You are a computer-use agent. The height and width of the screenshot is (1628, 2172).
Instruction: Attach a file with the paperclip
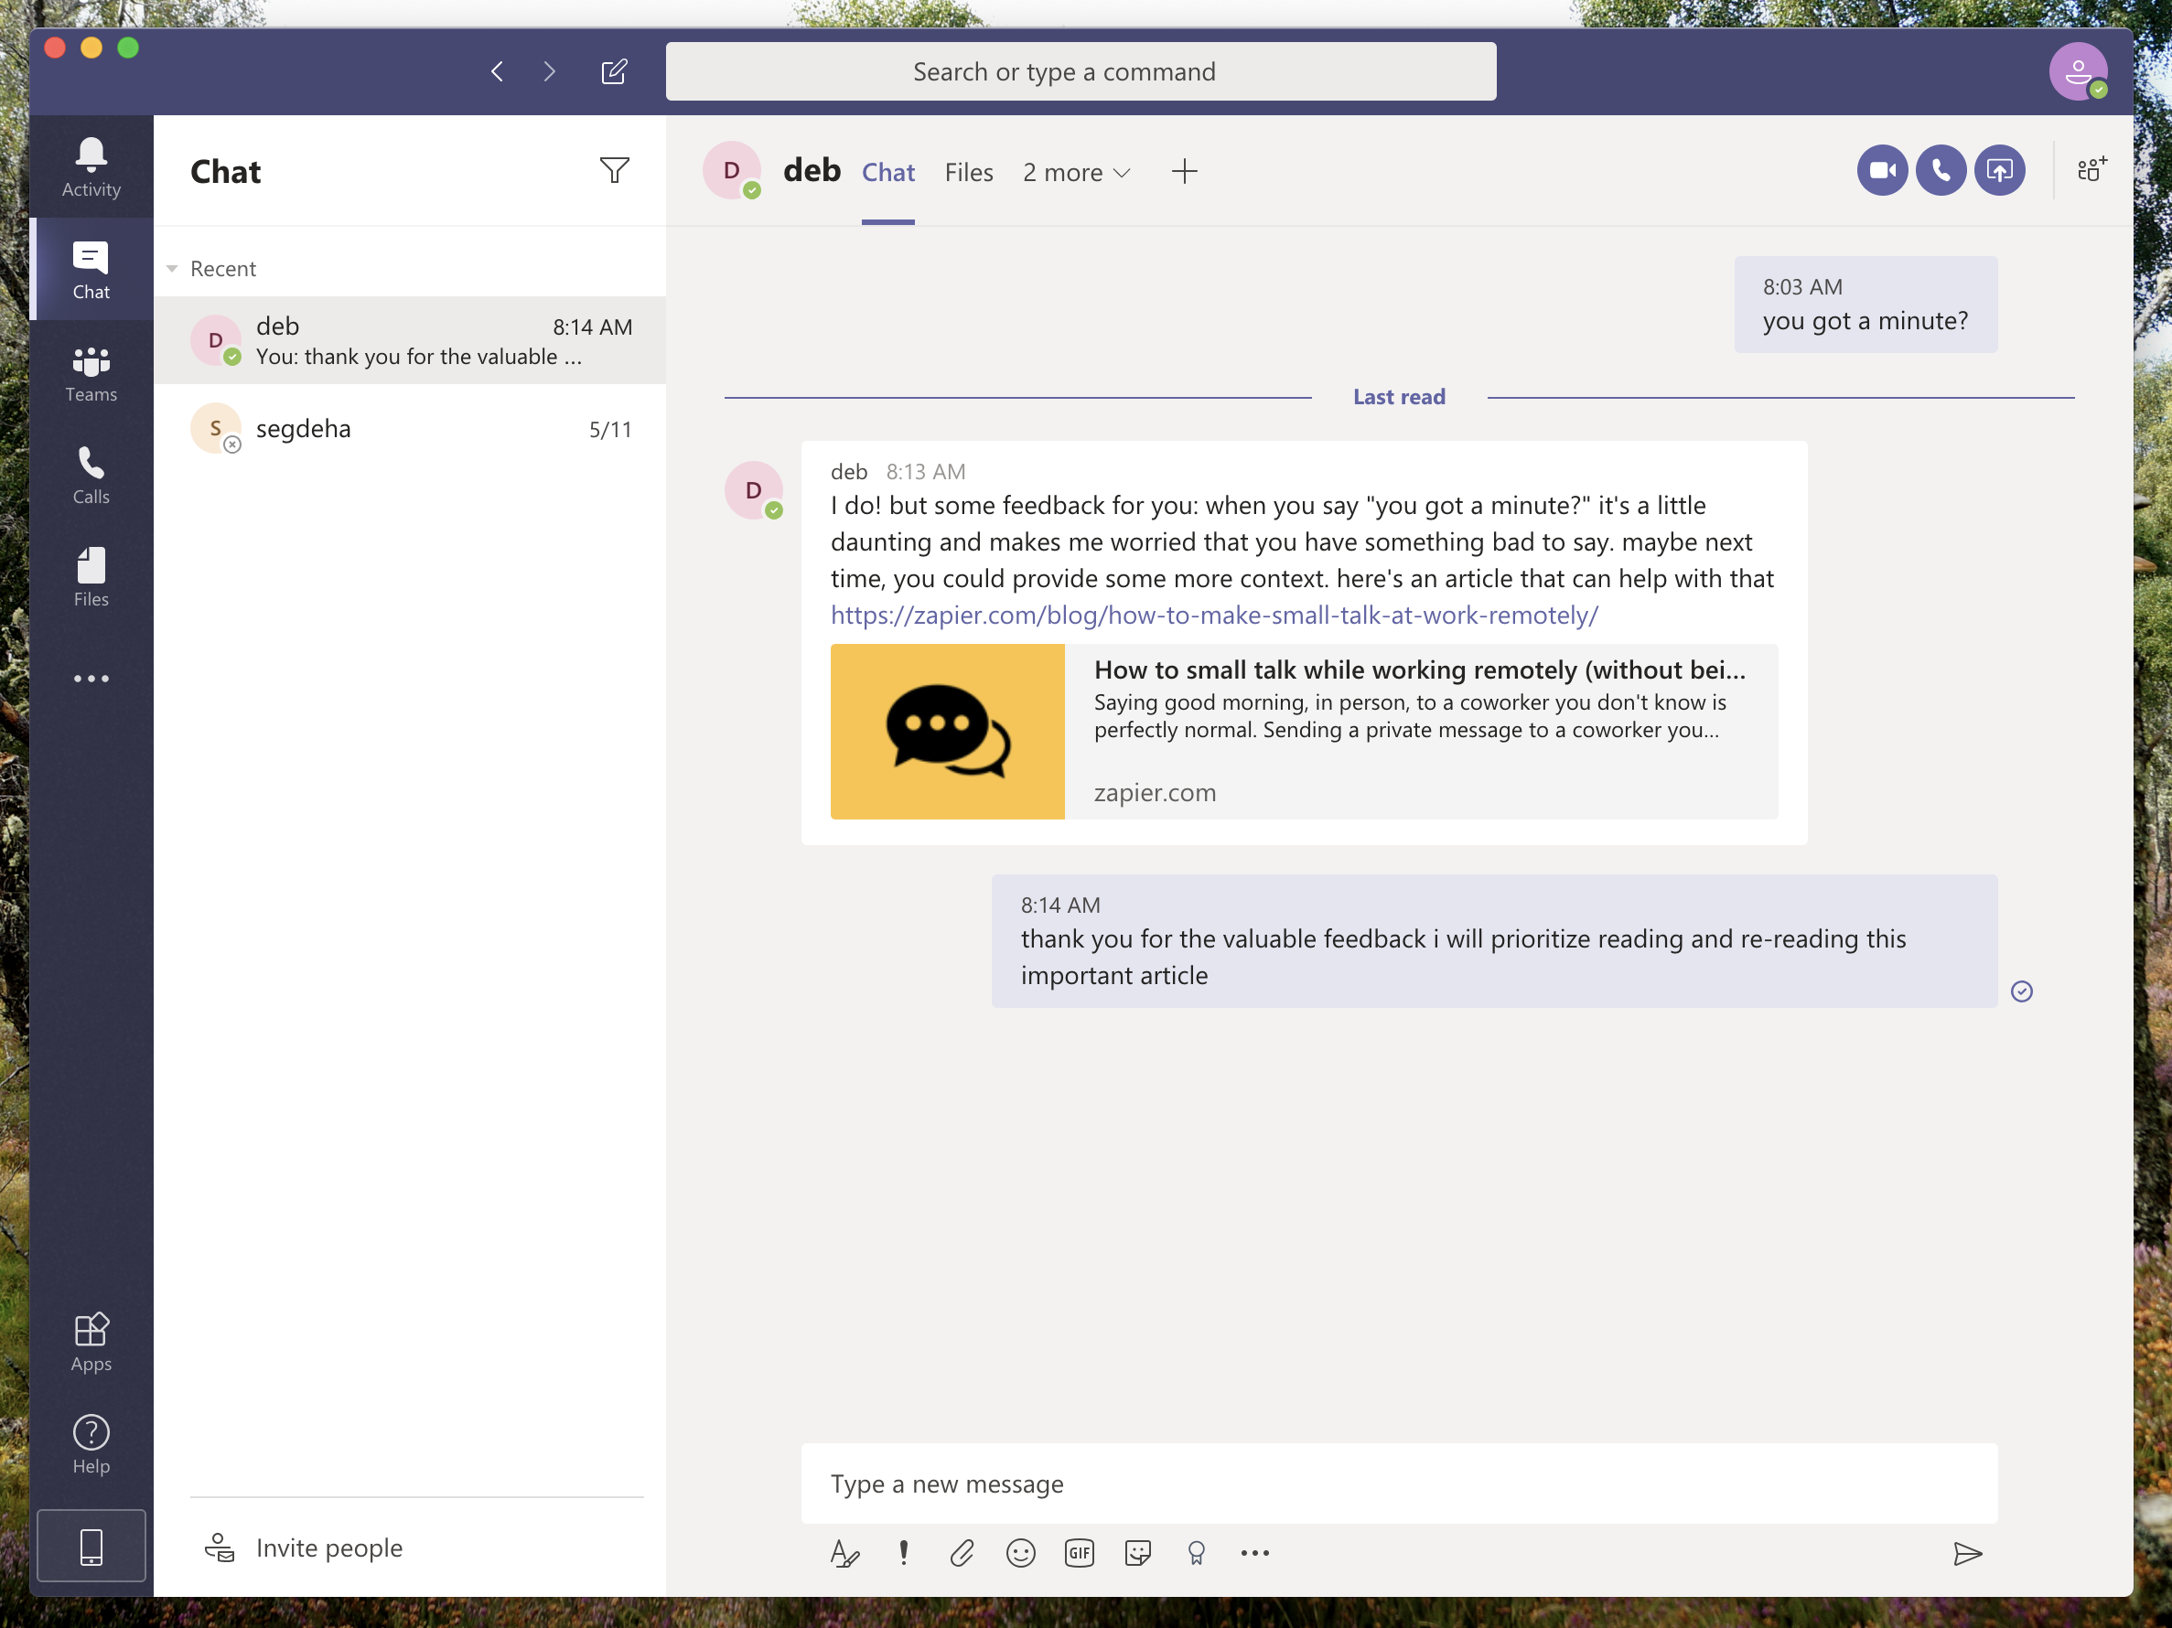pyautogui.click(x=962, y=1552)
